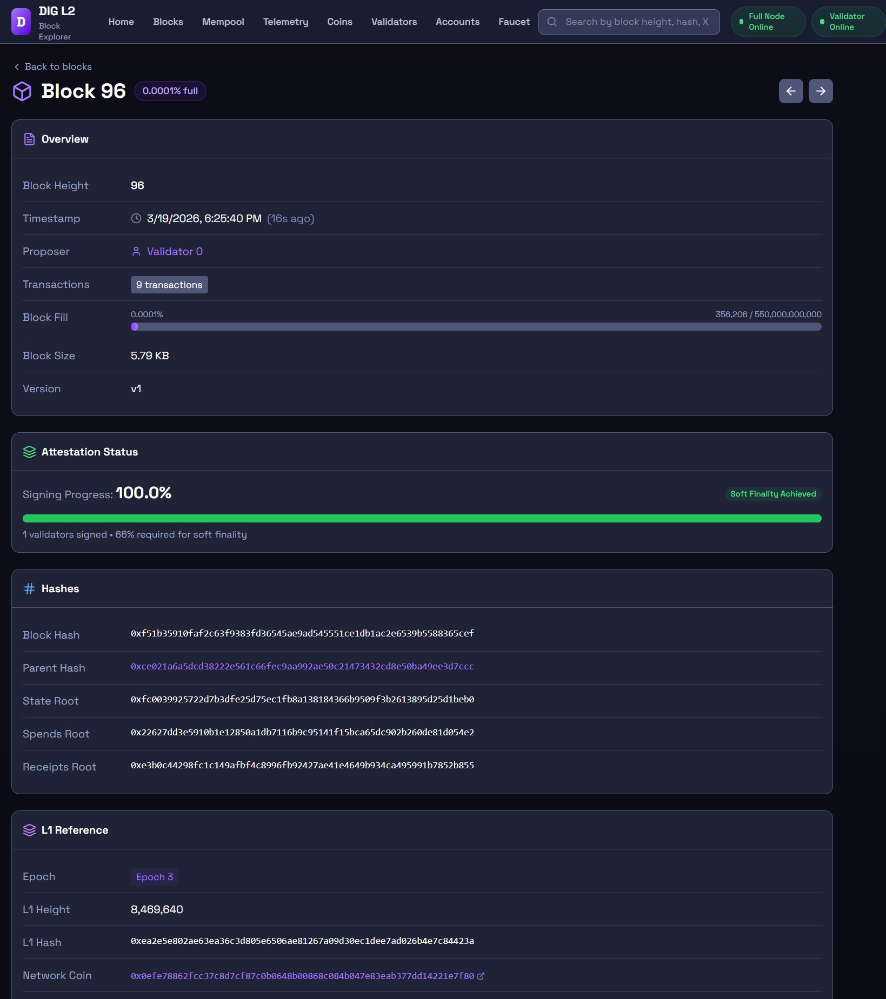Screen dimensions: 886x999
Task: Open the Faucet page
Action: [x=514, y=22]
